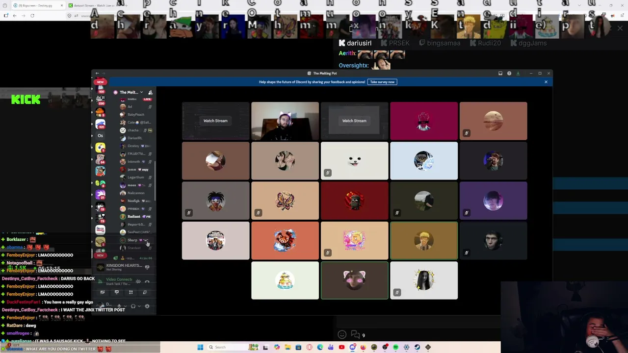Select the red panda avatar tile
The height and width of the screenshot is (353, 628).
pyautogui.click(x=285, y=240)
